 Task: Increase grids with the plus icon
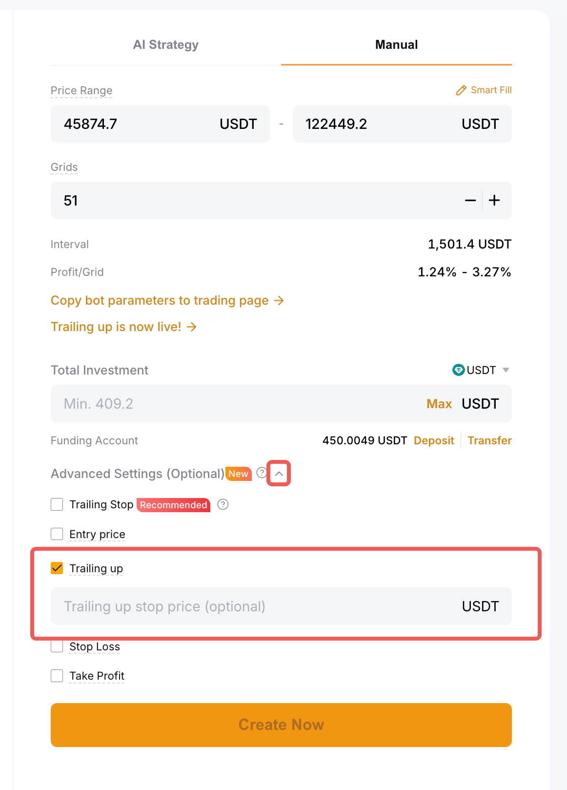(x=494, y=201)
